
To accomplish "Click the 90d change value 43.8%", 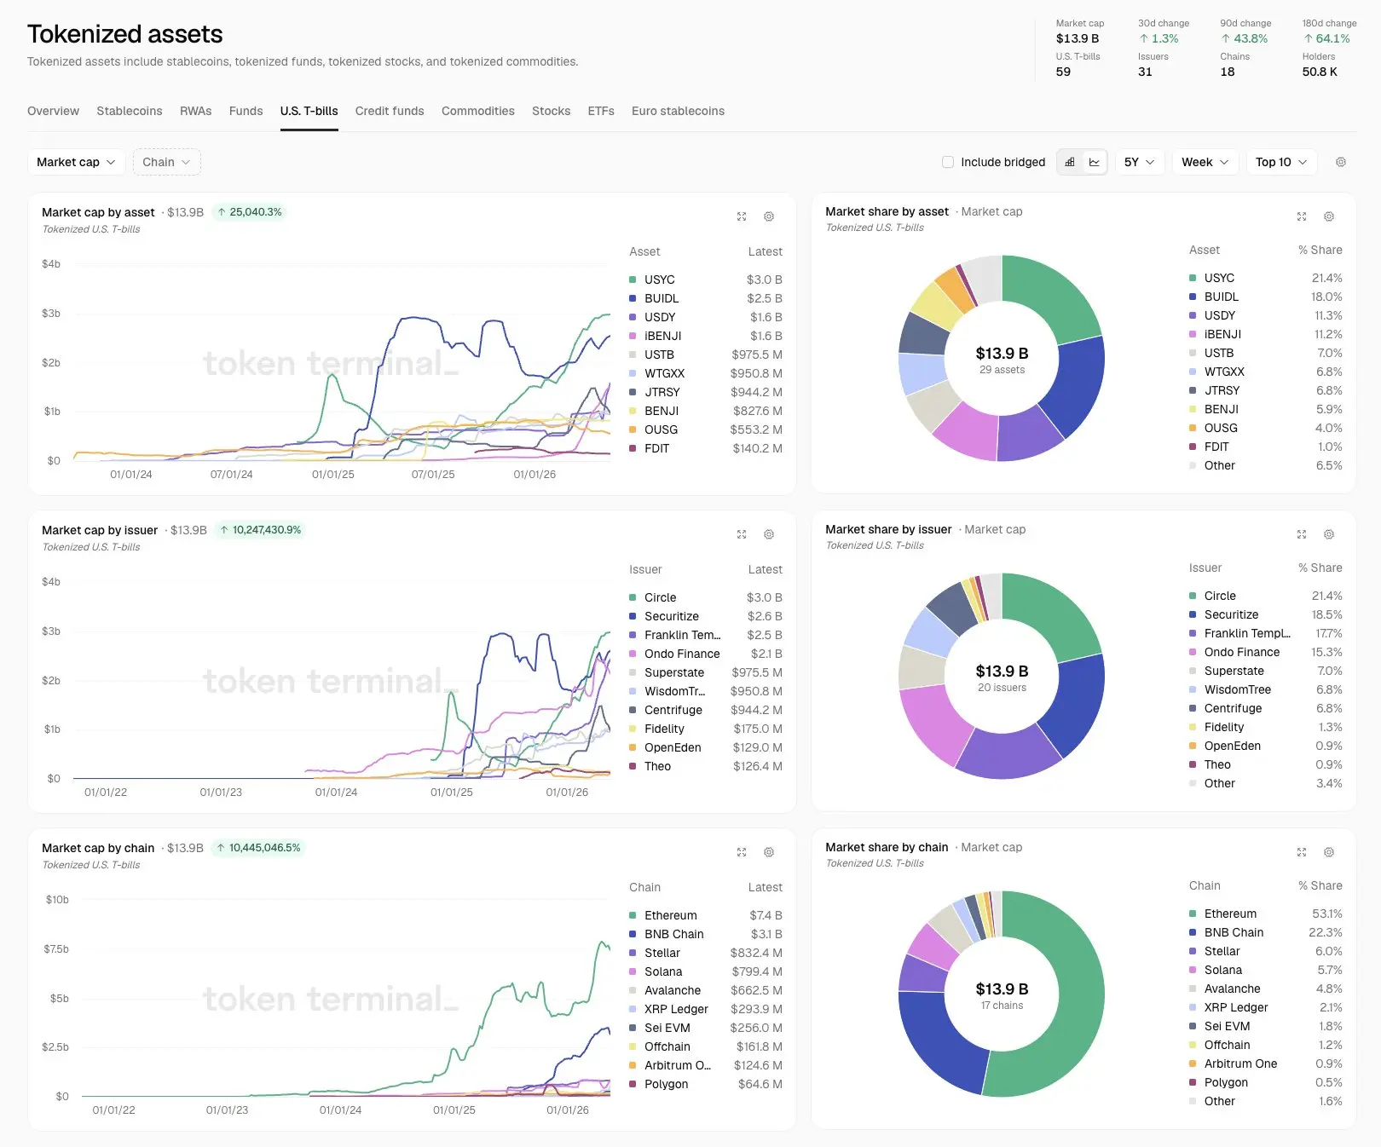I will 1245,38.
